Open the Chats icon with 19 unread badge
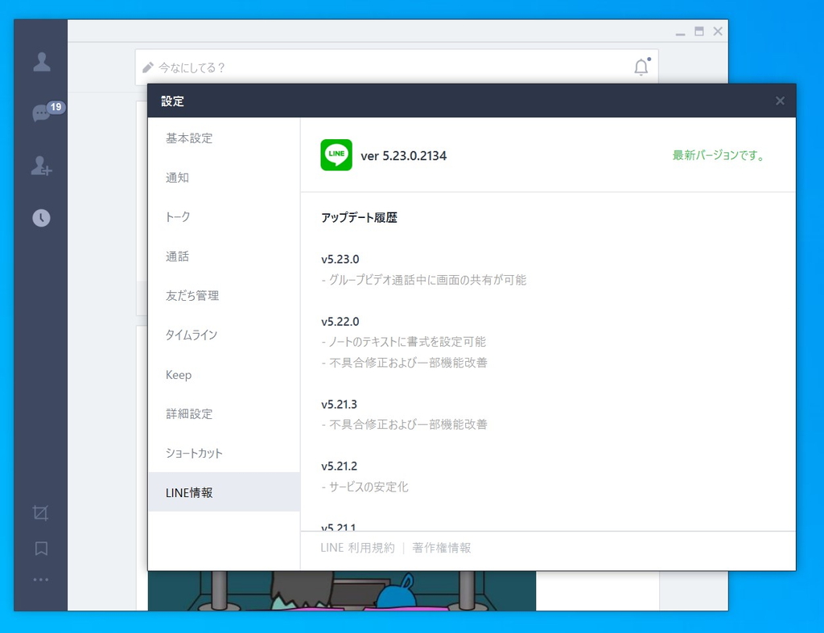Screen dimensions: 824x633 (x=40, y=113)
